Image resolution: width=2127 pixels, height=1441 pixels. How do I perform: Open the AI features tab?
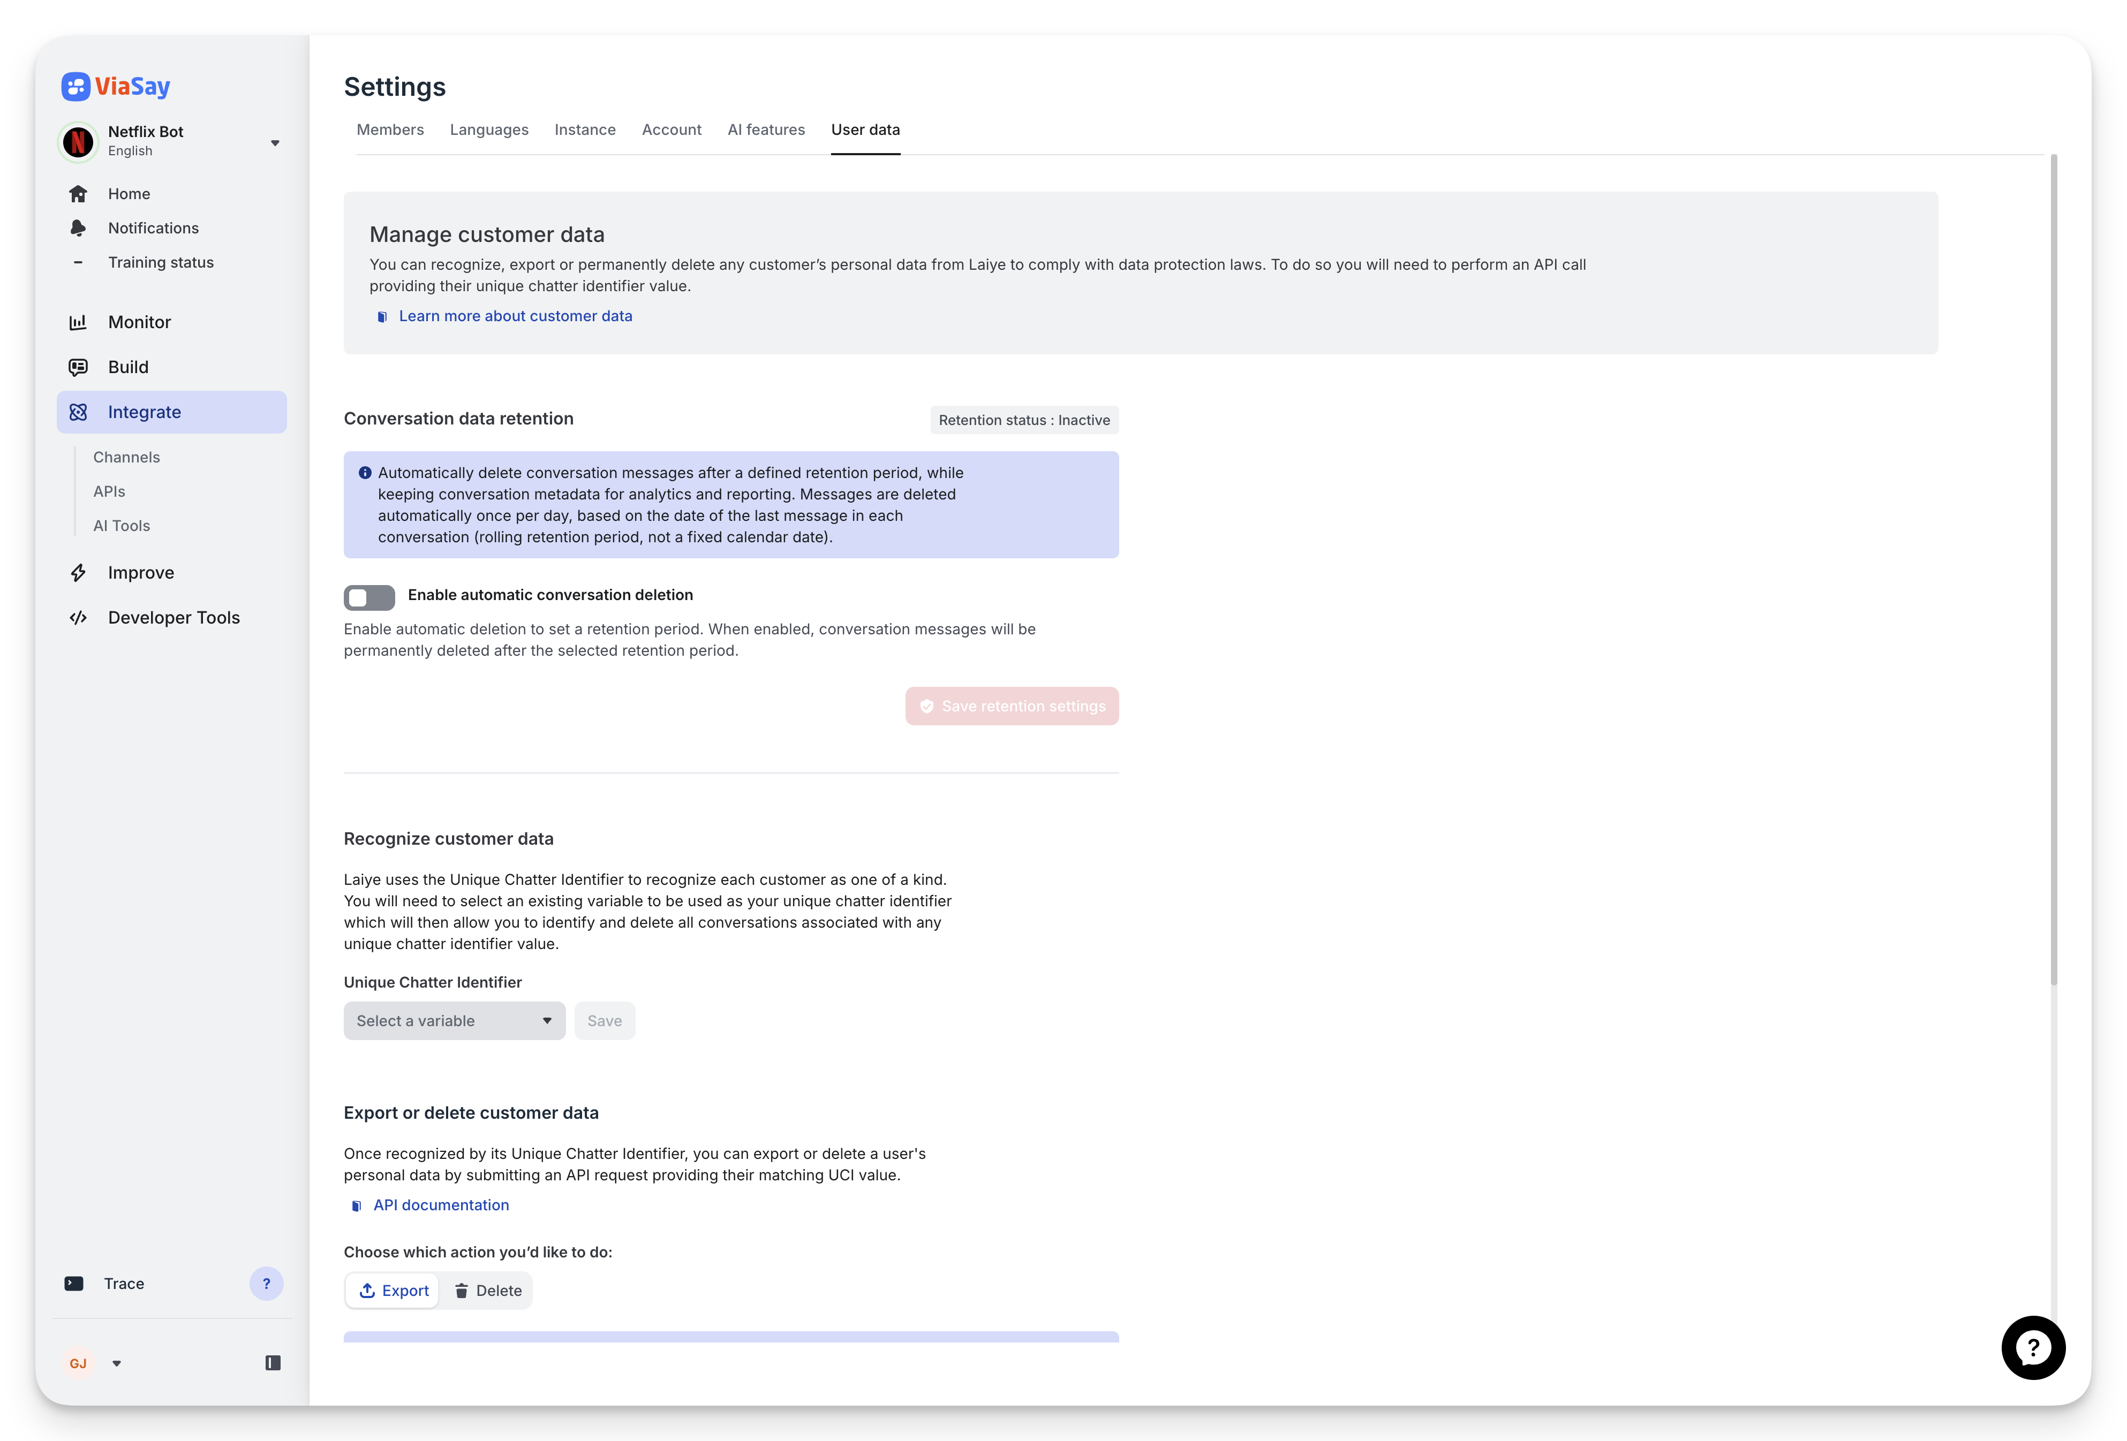(766, 130)
